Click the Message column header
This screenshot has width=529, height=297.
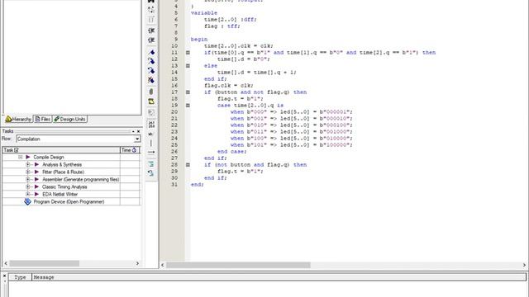(279, 277)
